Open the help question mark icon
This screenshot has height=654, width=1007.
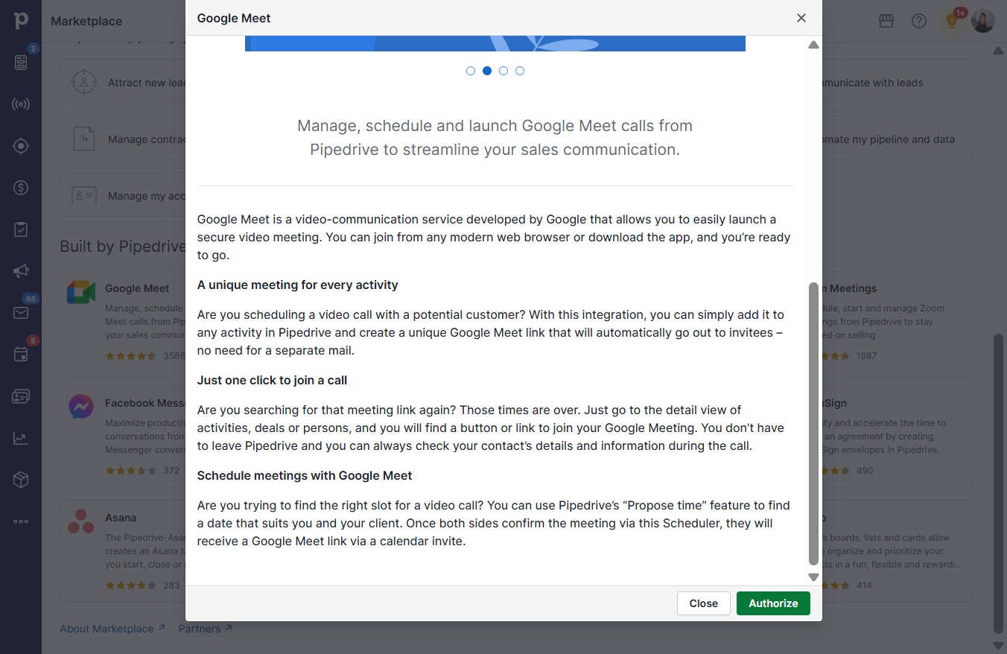[x=919, y=21]
